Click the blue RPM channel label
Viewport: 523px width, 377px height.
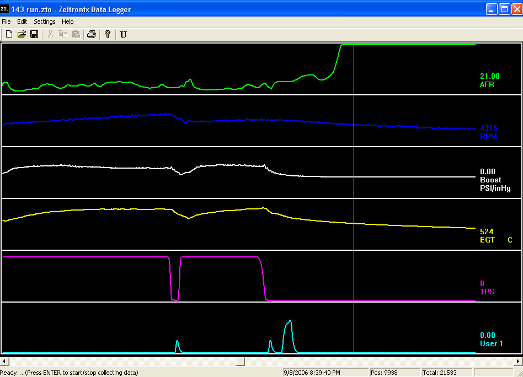tap(488, 136)
